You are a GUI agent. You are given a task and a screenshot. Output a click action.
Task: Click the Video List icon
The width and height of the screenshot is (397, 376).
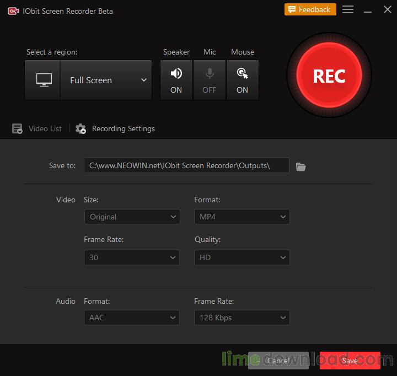coord(18,129)
